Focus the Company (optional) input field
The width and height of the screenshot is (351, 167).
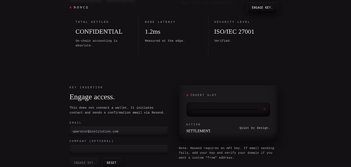[x=119, y=150]
